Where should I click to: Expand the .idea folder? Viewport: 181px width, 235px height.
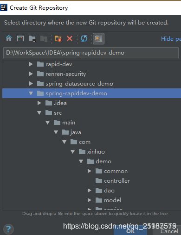(x=39, y=103)
